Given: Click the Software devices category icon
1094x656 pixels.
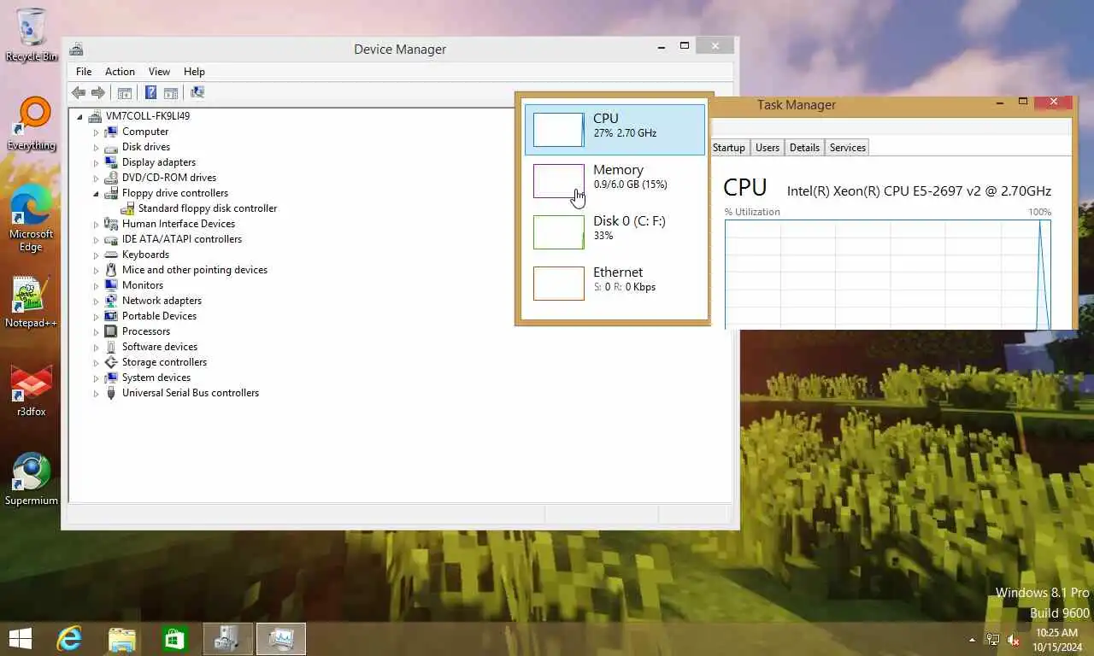Looking at the screenshot, I should point(110,347).
